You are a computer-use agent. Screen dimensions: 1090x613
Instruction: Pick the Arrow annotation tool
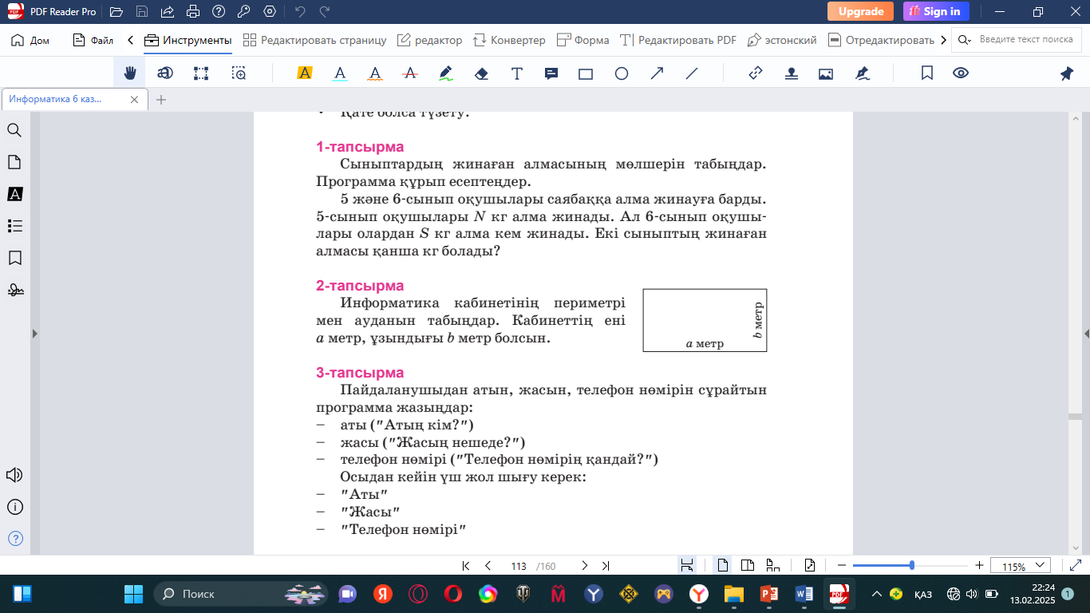657,73
